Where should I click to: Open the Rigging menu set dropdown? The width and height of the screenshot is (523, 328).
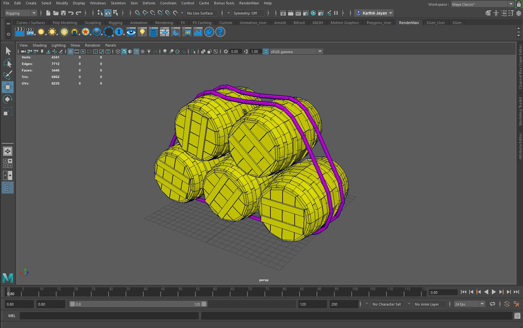pyautogui.click(x=21, y=13)
